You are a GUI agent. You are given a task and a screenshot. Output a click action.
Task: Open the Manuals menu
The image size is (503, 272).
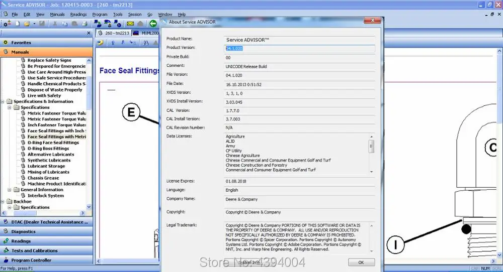point(57,15)
